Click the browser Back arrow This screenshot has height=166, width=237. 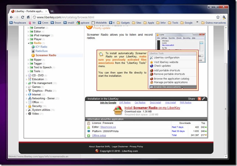point(11,17)
